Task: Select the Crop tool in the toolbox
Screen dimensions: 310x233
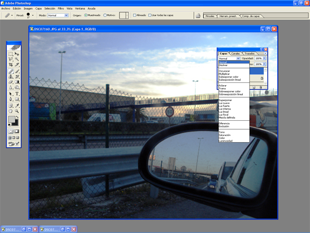Action: (x=11, y=64)
